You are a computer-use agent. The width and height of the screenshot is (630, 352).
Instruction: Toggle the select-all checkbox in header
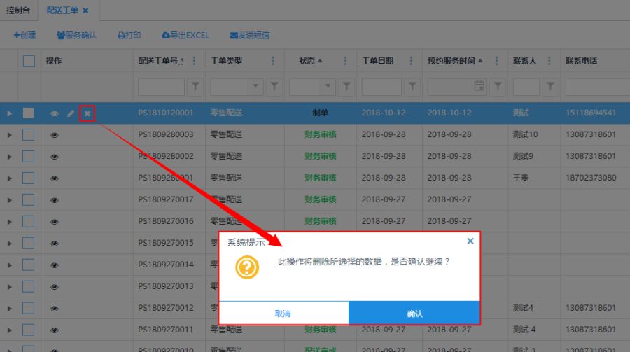click(29, 61)
